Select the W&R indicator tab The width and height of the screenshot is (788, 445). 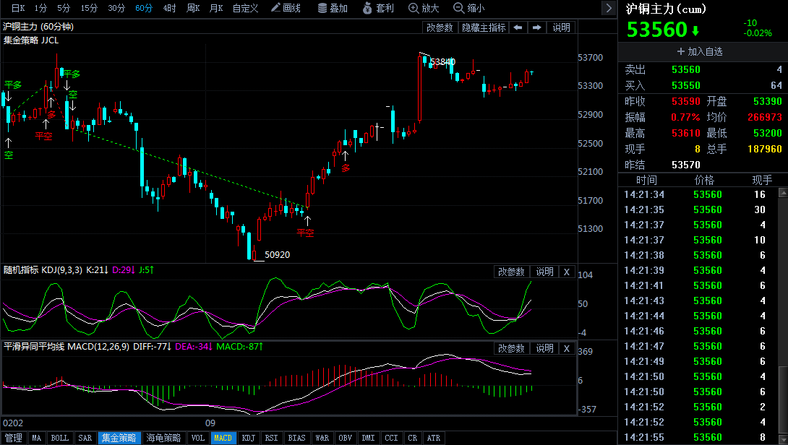click(x=322, y=438)
